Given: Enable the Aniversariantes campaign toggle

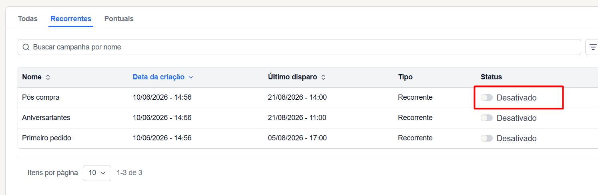Looking at the screenshot, I should [x=487, y=118].
